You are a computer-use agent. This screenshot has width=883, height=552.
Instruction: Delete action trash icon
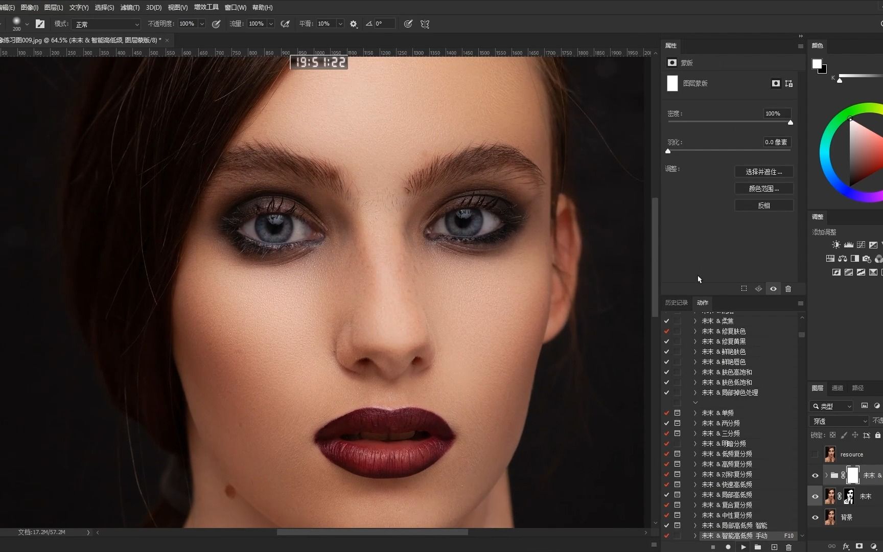click(x=789, y=547)
